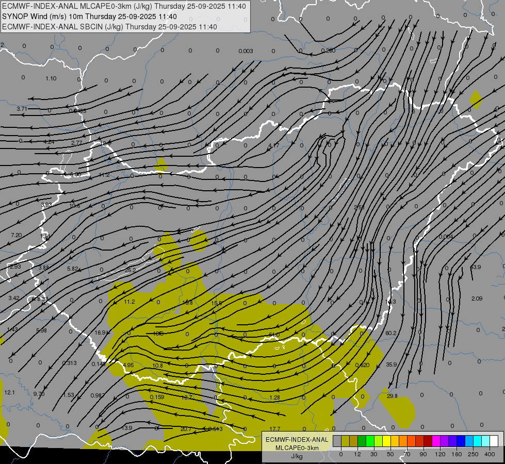The width and height of the screenshot is (505, 464).
Task: Click the map value 0.987
Action: [97, 395]
